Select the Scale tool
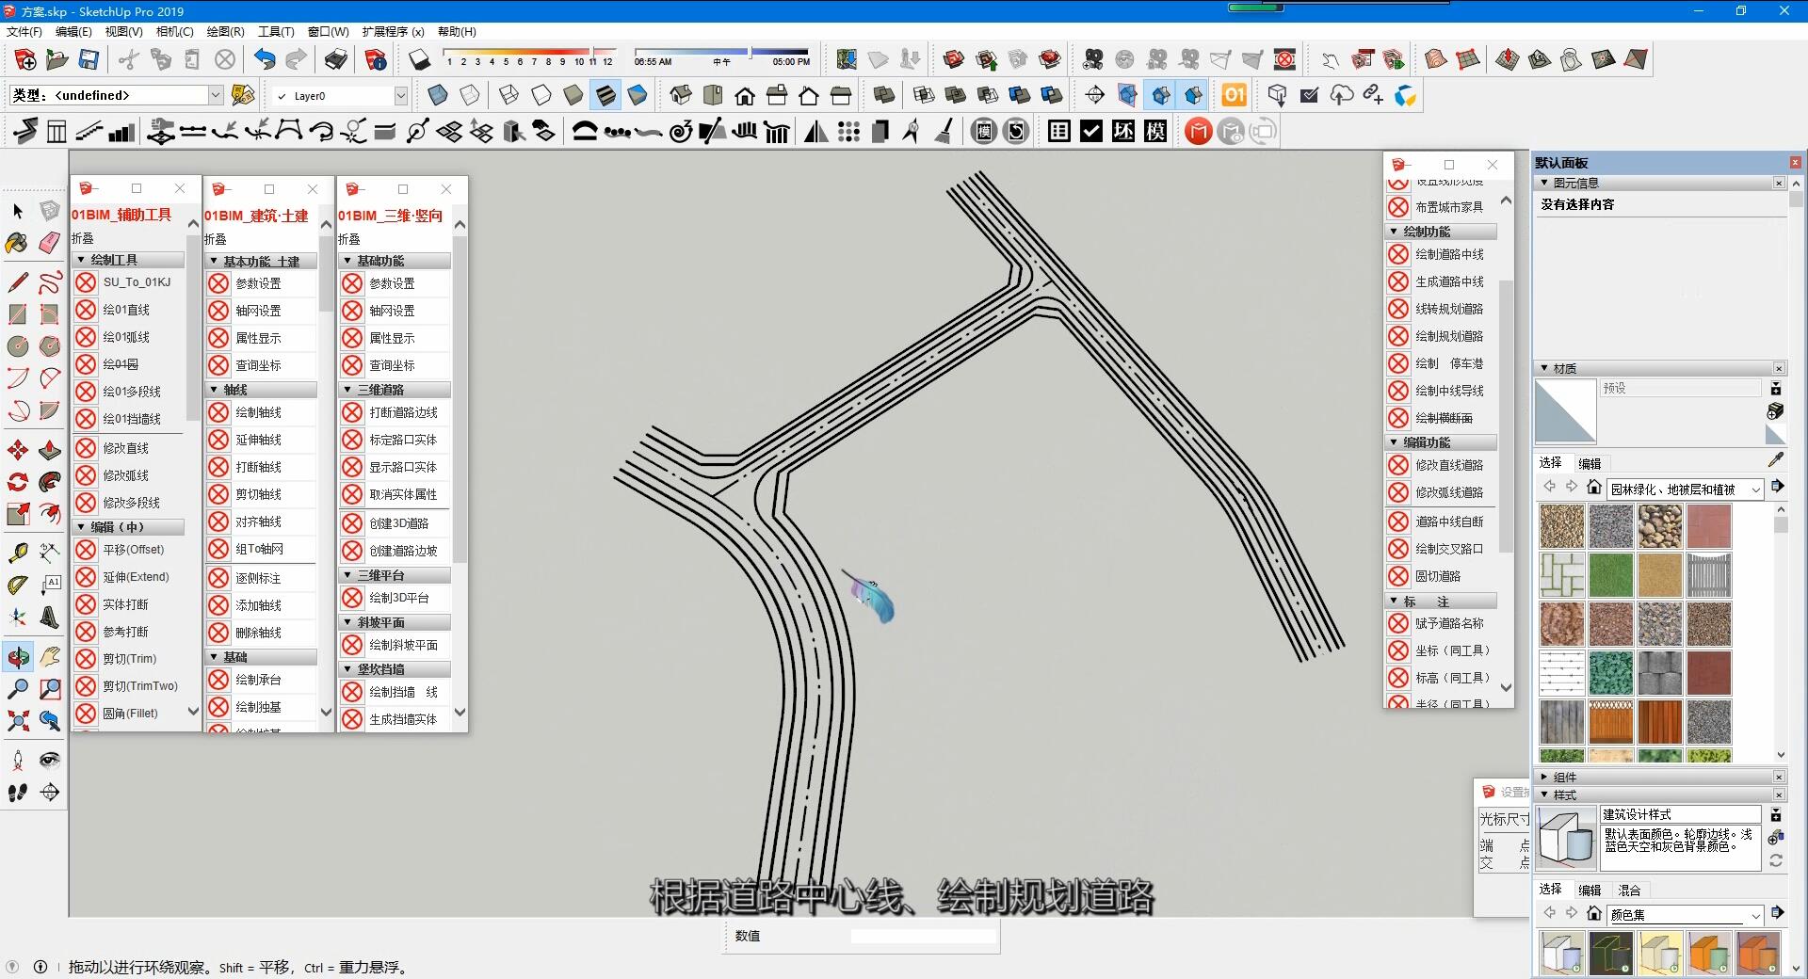Image resolution: width=1808 pixels, height=979 pixels. pyautogui.click(x=18, y=514)
